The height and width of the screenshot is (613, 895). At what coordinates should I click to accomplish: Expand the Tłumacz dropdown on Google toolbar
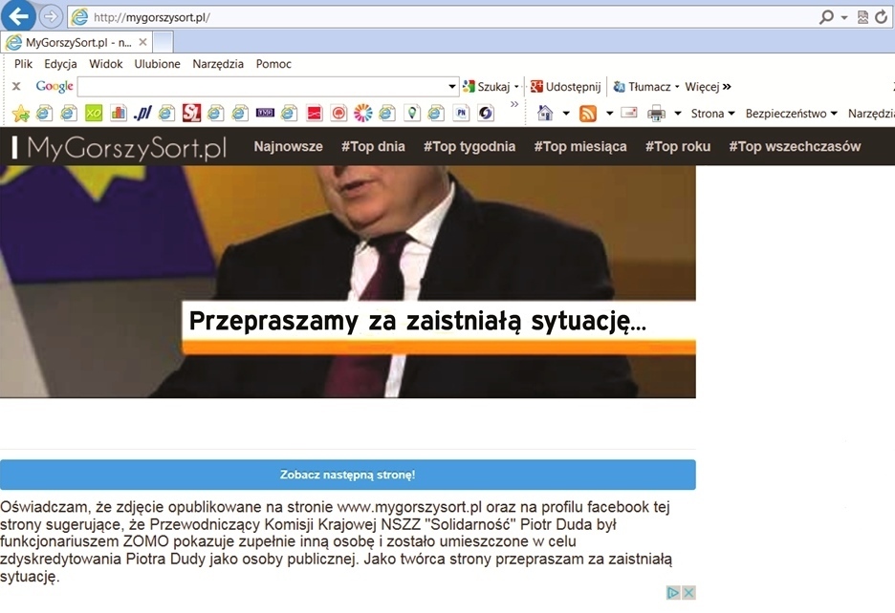[677, 87]
